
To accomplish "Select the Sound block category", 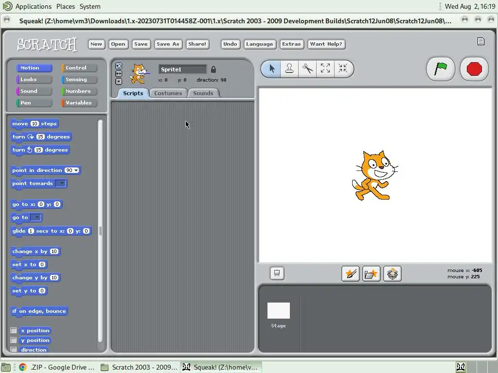I will (x=34, y=91).
